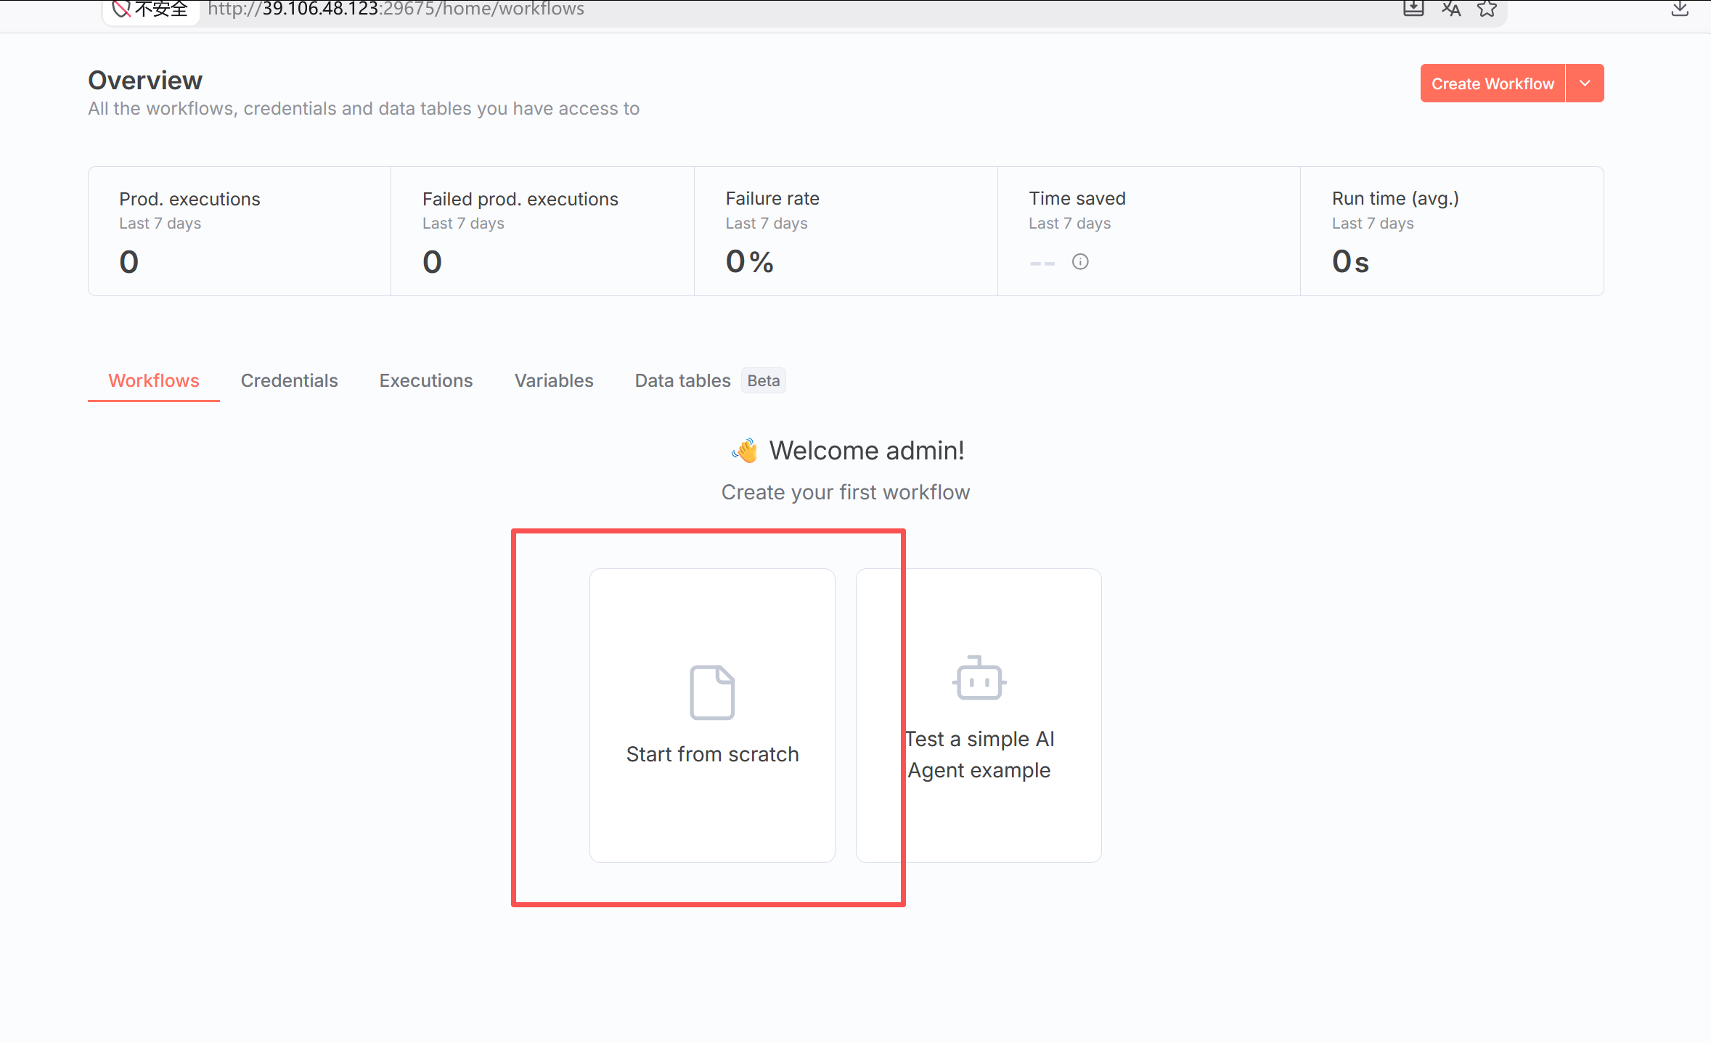Bookmark page with the star icon
This screenshot has width=1711, height=1043.
pyautogui.click(x=1487, y=9)
